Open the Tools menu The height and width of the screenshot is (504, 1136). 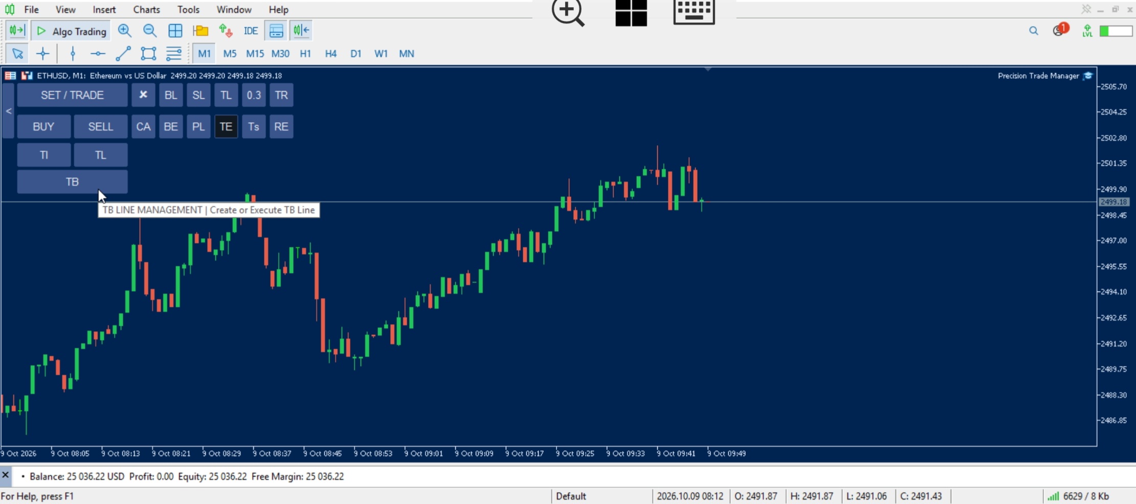(188, 9)
